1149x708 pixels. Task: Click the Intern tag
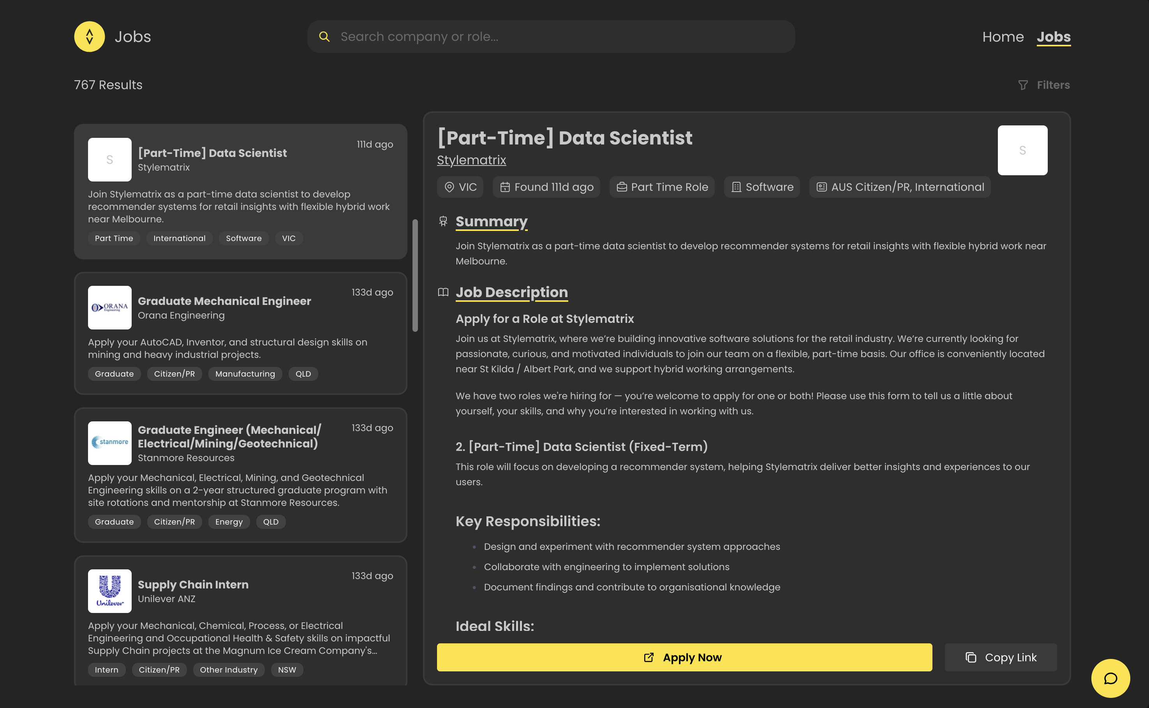pos(107,669)
